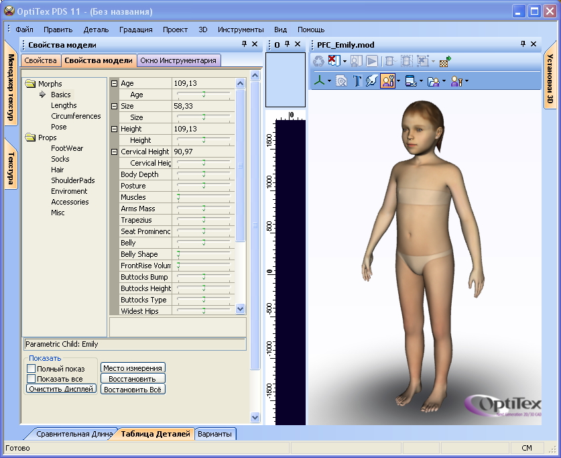Viewport: 561px width, 458px height.
Task: Click the model folder icon in 3D toolbar
Action: (x=433, y=81)
